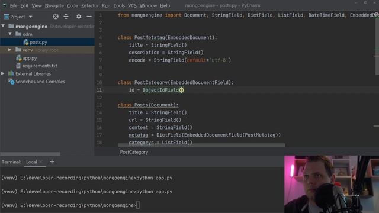This screenshot has width=379, height=213.
Task: Click the requirements.txt file icon
Action: [18, 66]
